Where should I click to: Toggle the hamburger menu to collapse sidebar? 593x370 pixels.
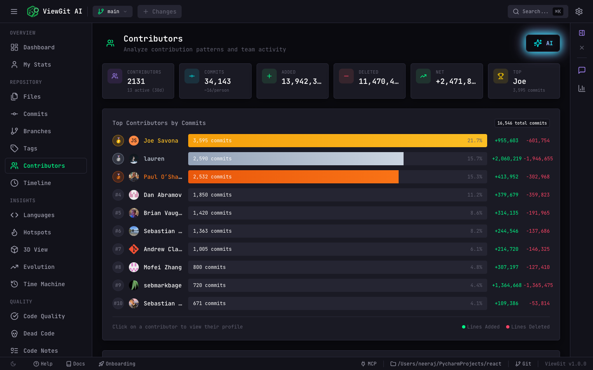click(14, 12)
